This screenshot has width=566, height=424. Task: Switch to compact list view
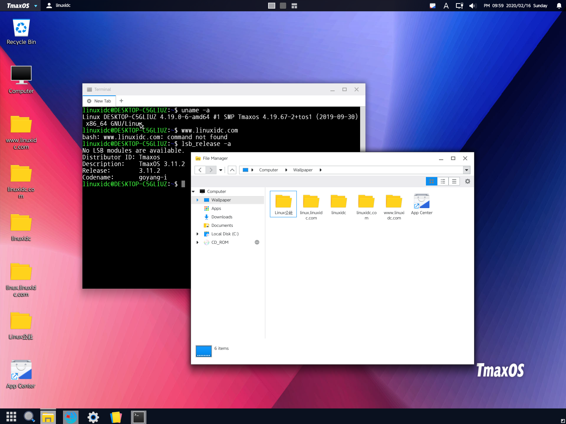[x=454, y=181]
